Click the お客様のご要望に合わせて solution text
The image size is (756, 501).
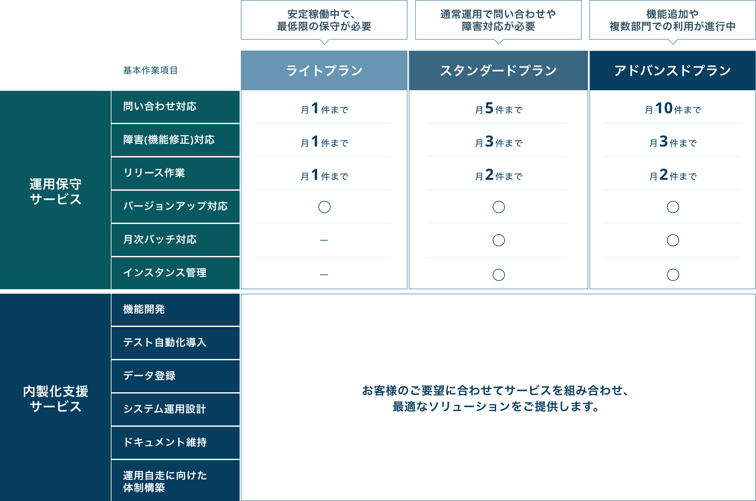click(x=496, y=399)
